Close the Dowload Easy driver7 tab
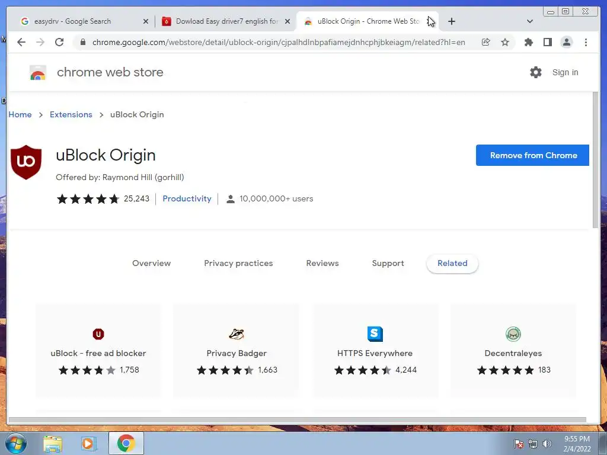 (x=287, y=21)
